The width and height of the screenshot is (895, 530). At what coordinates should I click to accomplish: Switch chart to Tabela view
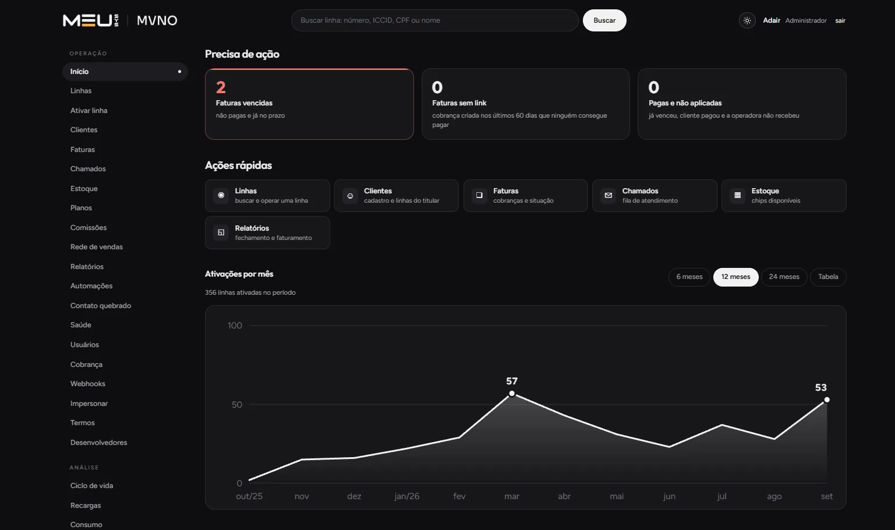tap(828, 277)
